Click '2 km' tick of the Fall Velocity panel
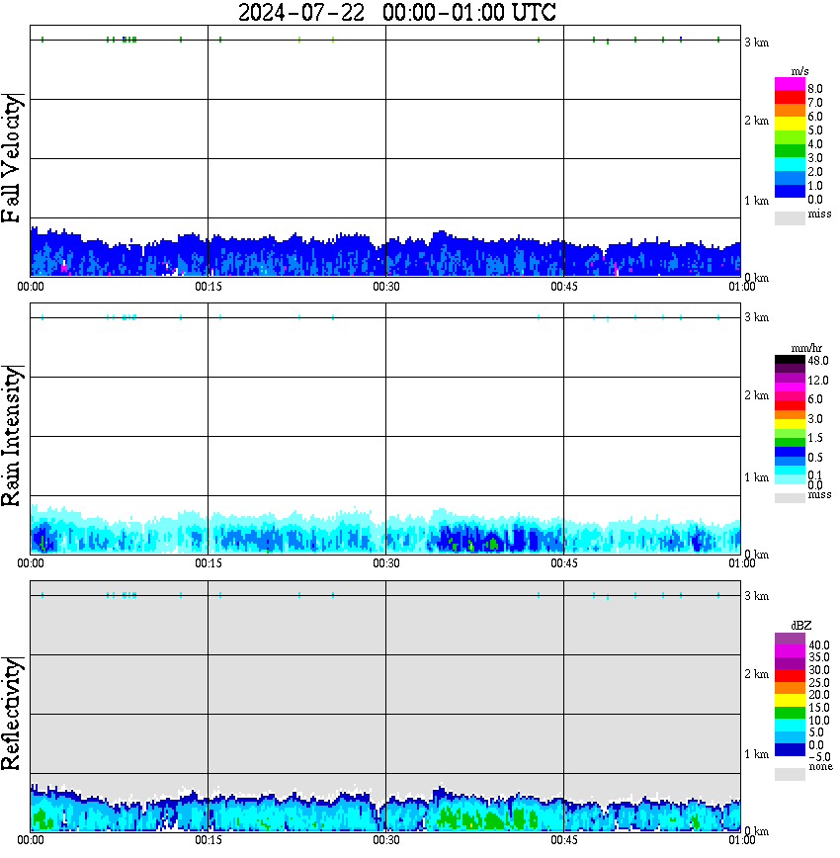 tap(756, 121)
